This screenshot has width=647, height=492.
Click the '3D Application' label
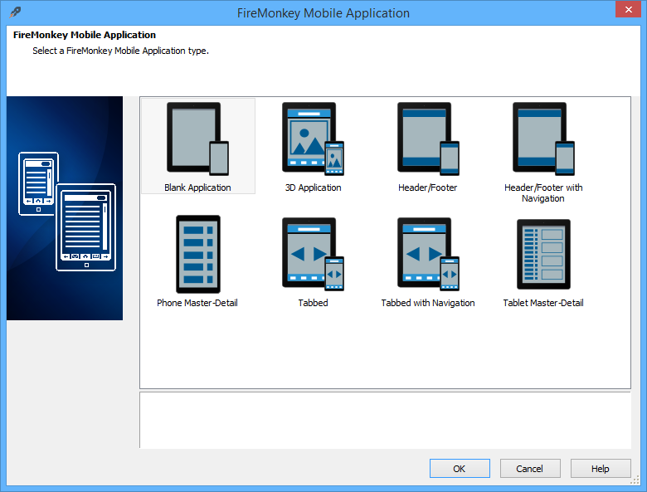pyautogui.click(x=314, y=188)
